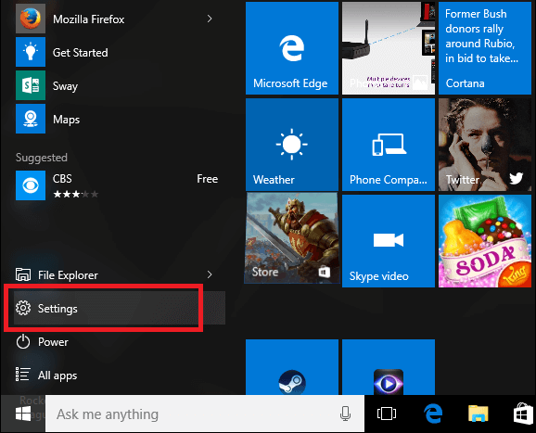Open the Steam tile
Image resolution: width=536 pixels, height=433 pixels.
(x=292, y=367)
